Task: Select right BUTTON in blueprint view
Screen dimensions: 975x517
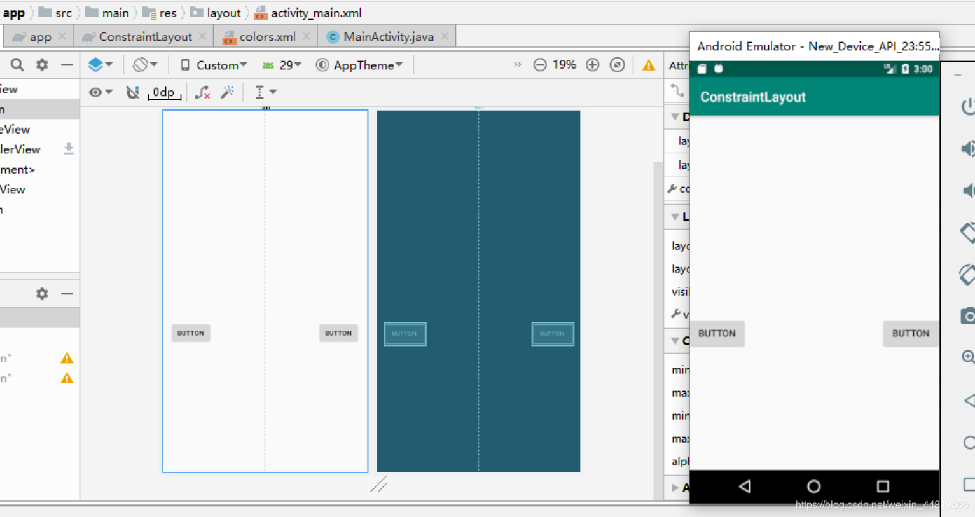Action: click(x=553, y=334)
